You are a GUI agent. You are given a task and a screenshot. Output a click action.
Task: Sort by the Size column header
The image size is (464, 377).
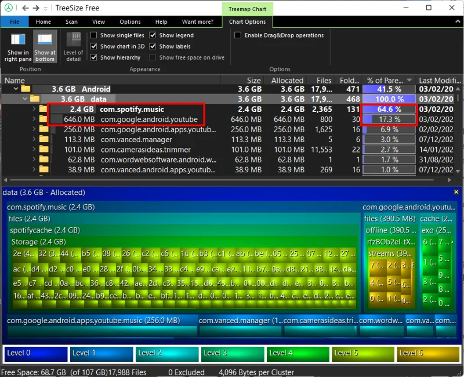(241, 80)
